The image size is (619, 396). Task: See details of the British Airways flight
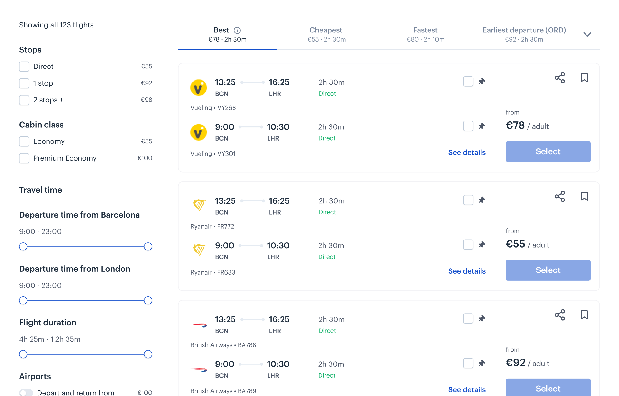coord(467,389)
